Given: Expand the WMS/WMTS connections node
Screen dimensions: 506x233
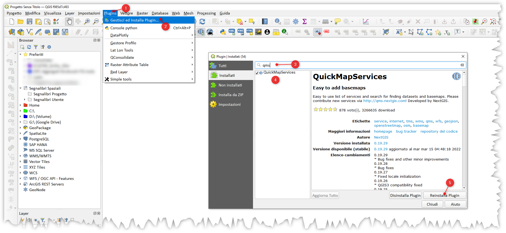Looking at the screenshot, I should (x=20, y=156).
